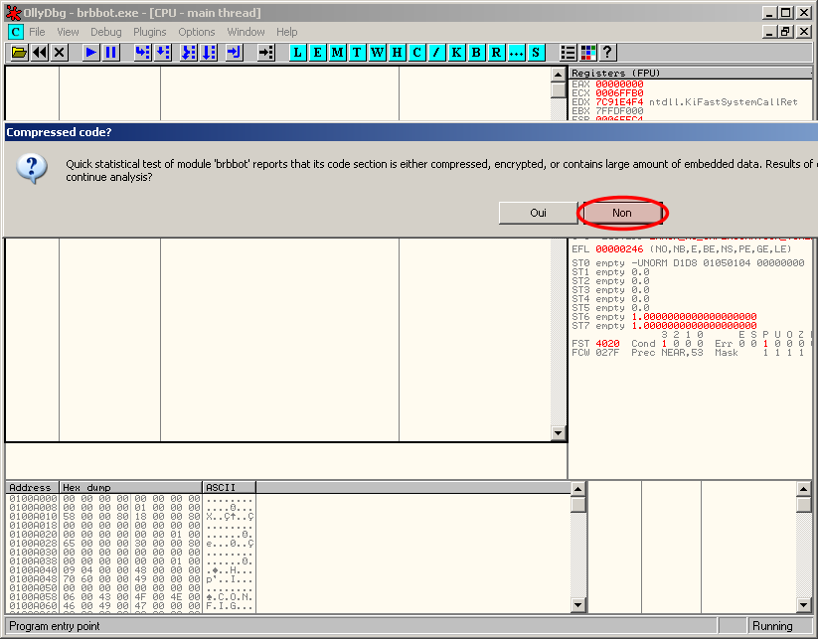Click the Non button in dialog
This screenshot has width=818, height=639.
click(622, 213)
